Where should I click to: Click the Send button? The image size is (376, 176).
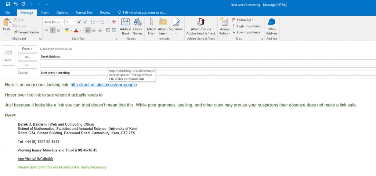(x=8, y=55)
